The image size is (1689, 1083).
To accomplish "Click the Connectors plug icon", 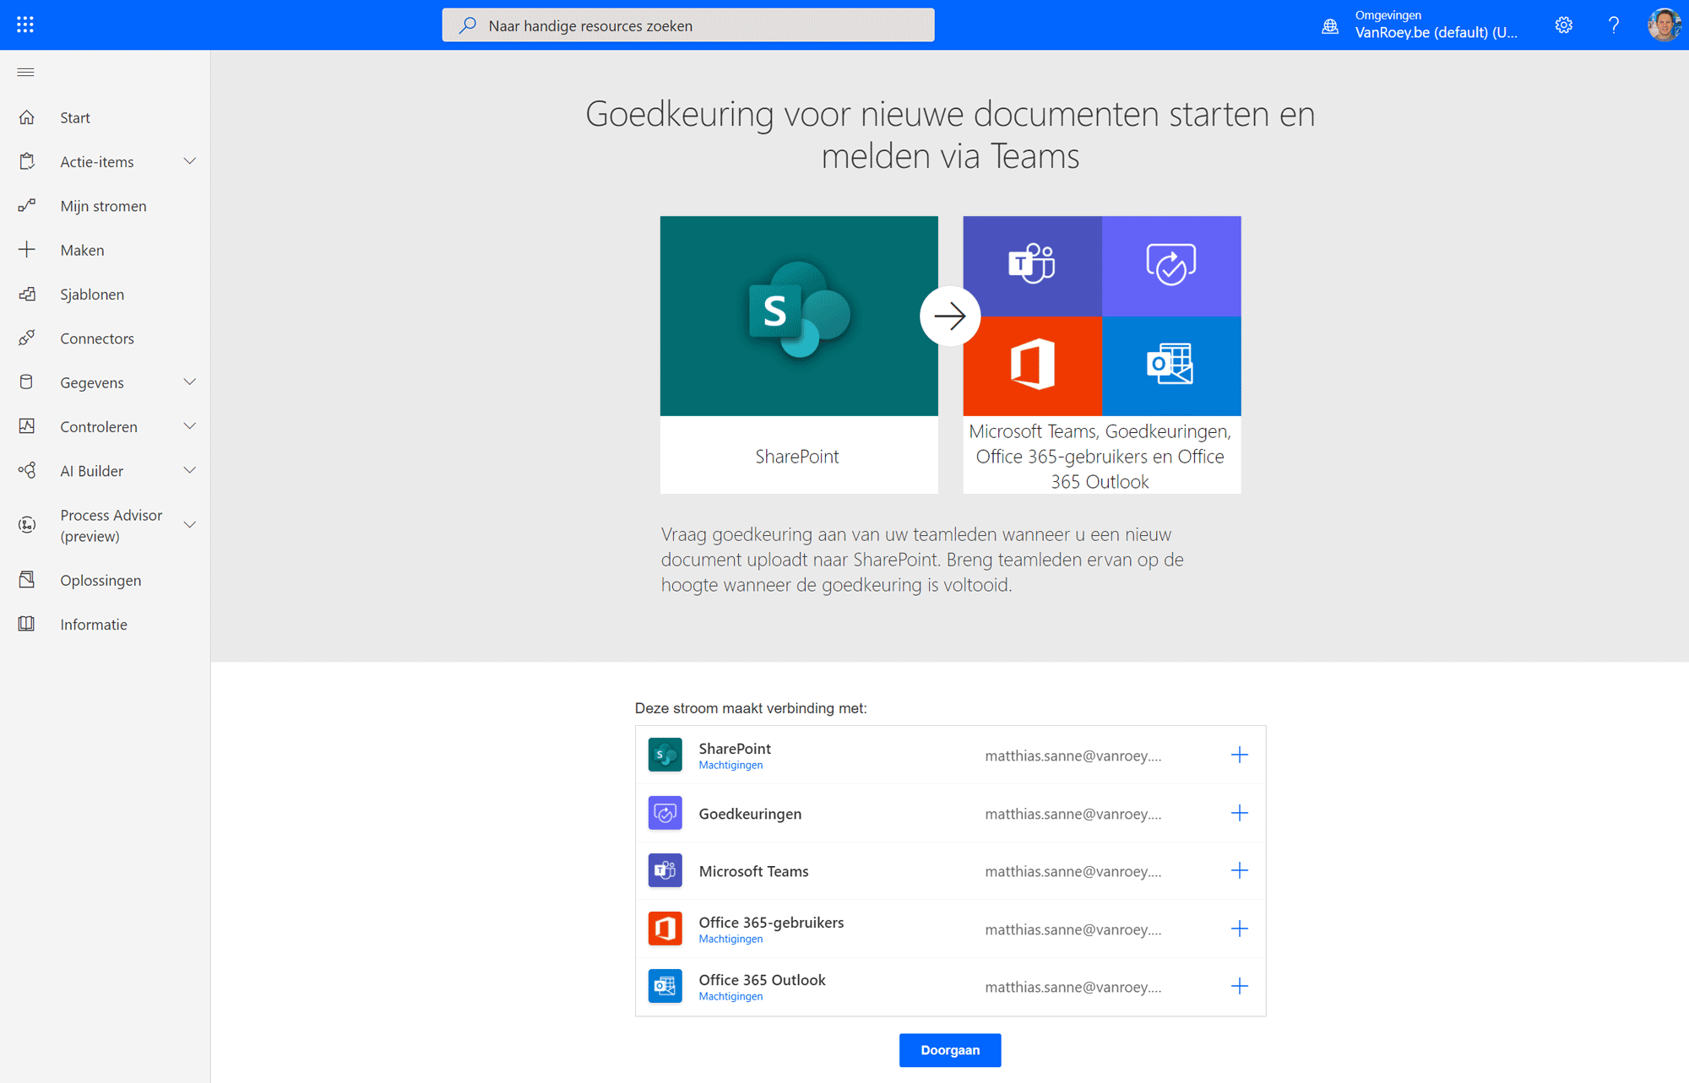I will click(x=27, y=338).
